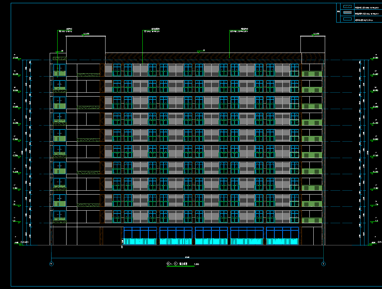
Task: Click the middle green leader annotation text
Action: click(x=152, y=30)
